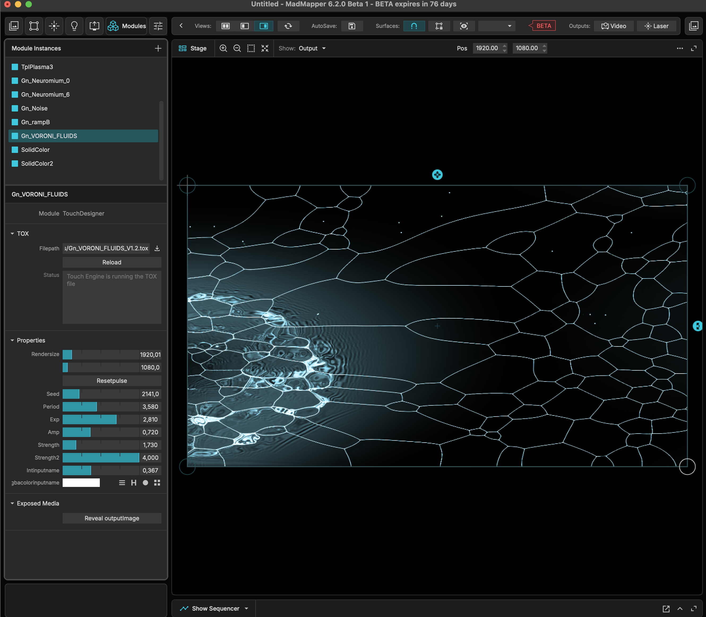The width and height of the screenshot is (706, 617).
Task: Select SolidColor2 module instance
Action: click(83, 164)
